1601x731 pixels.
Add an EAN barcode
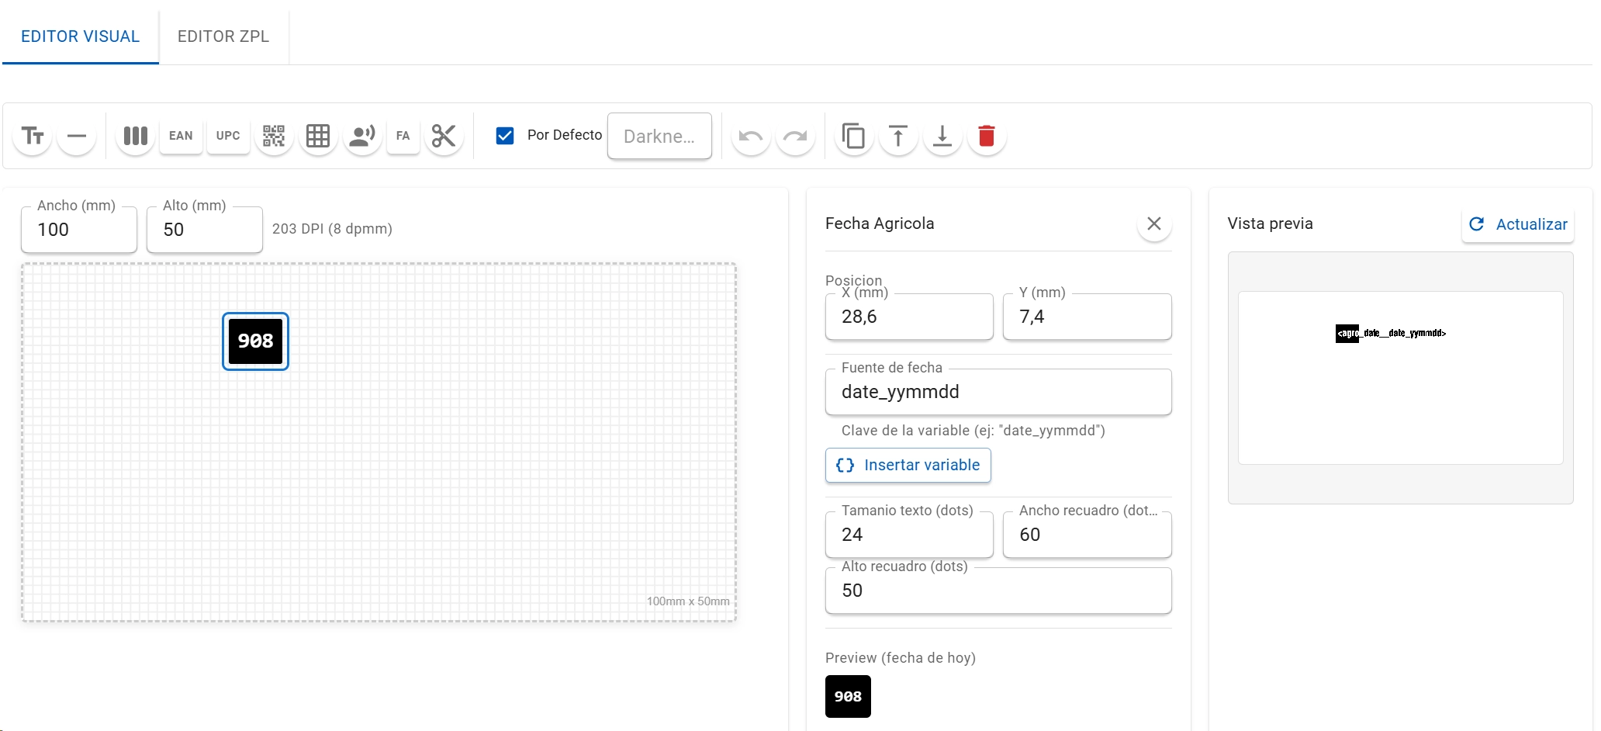(181, 136)
